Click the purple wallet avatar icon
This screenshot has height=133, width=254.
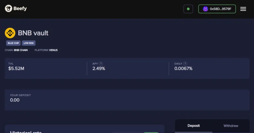205,9
